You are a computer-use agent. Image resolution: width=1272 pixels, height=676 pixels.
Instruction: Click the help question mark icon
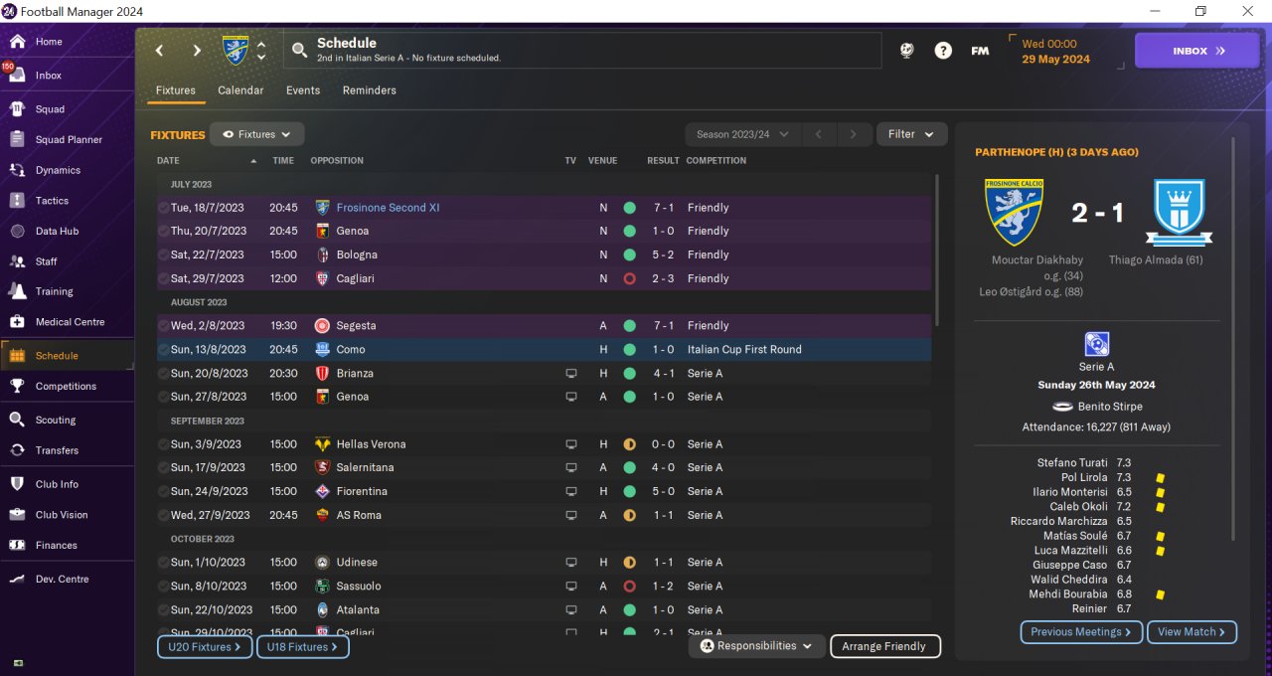(x=943, y=51)
